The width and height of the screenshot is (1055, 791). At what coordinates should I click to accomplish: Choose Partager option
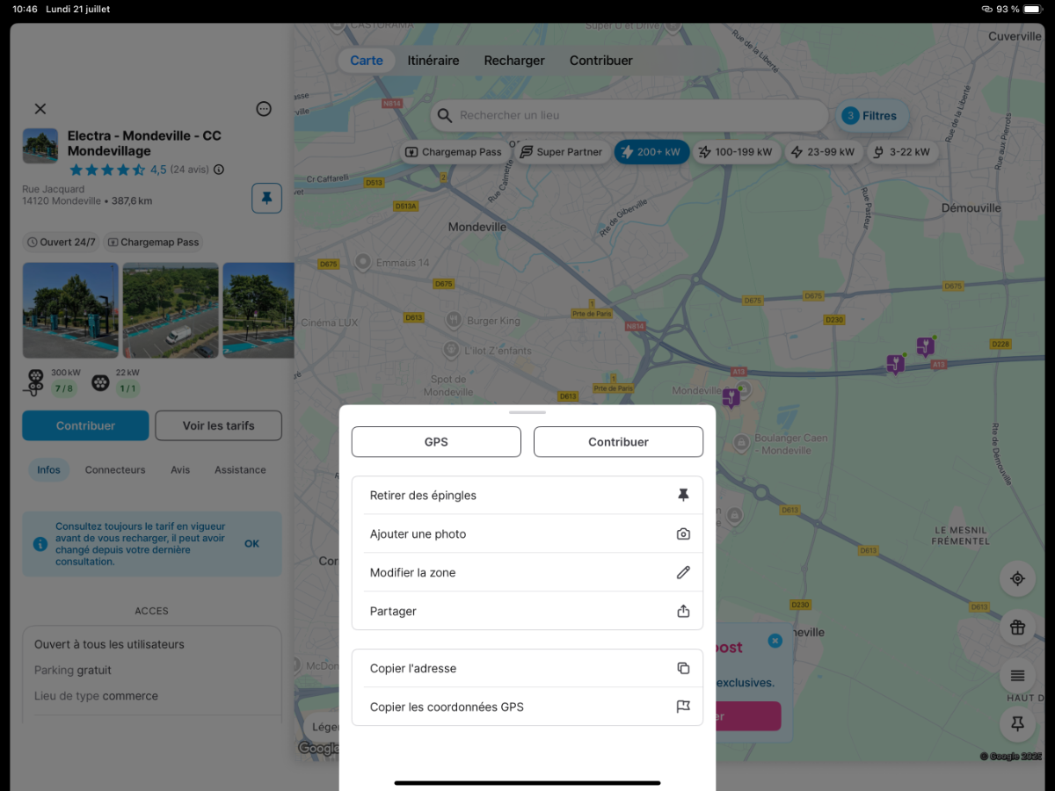tap(527, 611)
